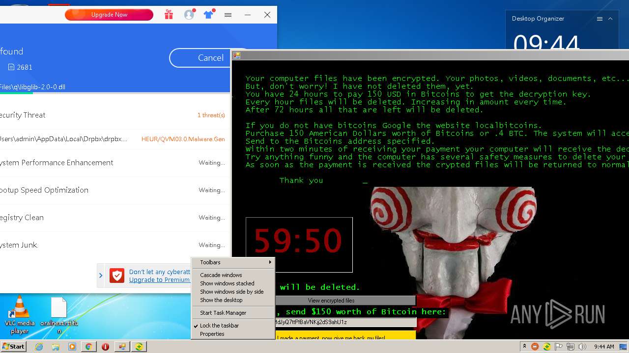Click Registry Clean scan row

[x=115, y=218]
